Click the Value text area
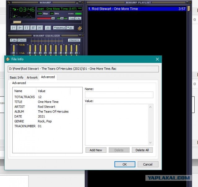The height and width of the screenshot is (187, 198). pyautogui.click(x=117, y=125)
